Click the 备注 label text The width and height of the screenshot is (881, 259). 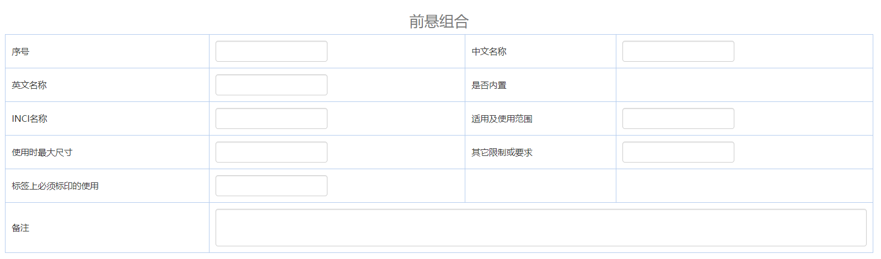tap(20, 228)
